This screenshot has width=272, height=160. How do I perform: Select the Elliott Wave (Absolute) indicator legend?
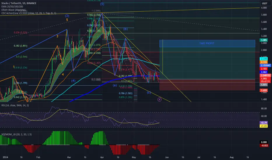point(13,10)
